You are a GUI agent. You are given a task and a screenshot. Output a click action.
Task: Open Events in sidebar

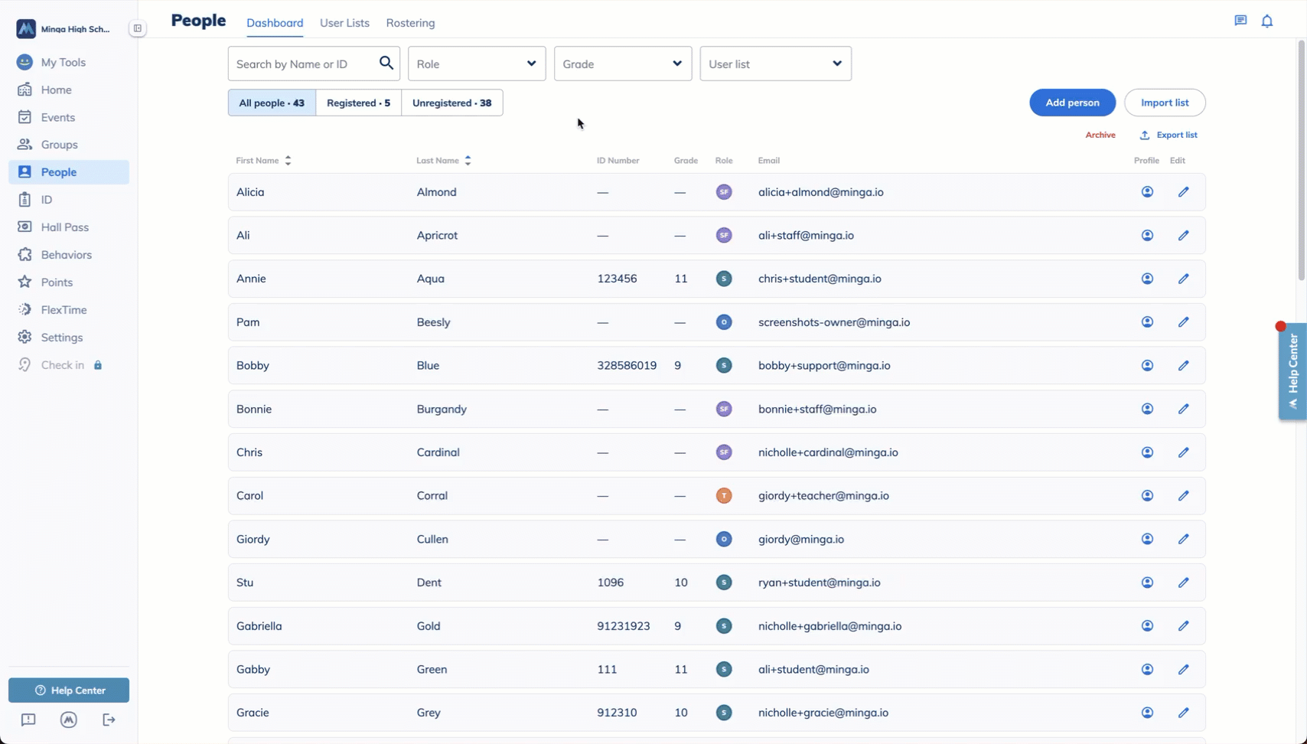pyautogui.click(x=69, y=117)
